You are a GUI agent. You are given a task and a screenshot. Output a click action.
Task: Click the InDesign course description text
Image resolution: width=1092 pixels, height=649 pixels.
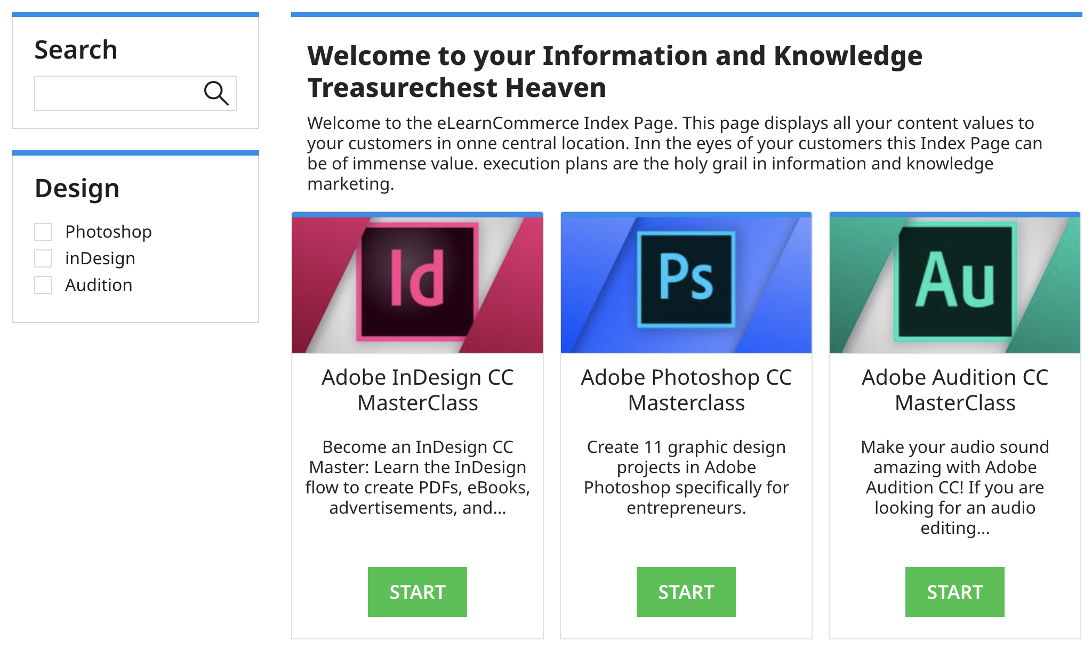tap(417, 477)
